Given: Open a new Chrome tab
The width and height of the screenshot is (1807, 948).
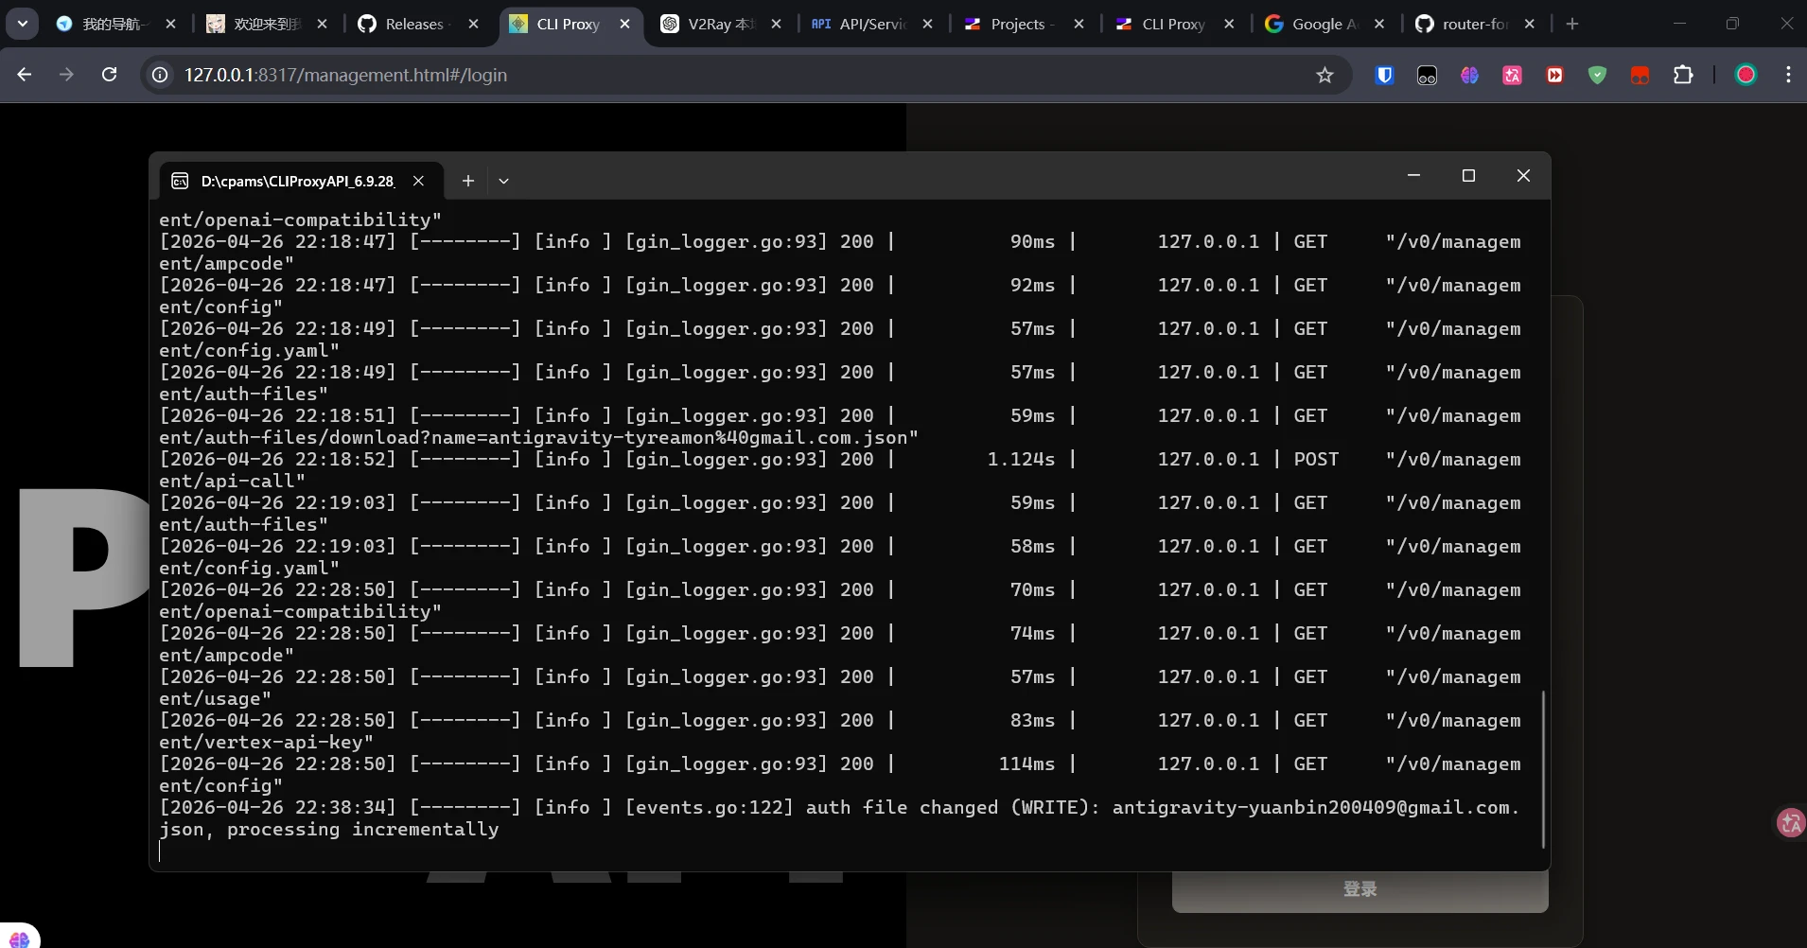Looking at the screenshot, I should tap(1572, 25).
